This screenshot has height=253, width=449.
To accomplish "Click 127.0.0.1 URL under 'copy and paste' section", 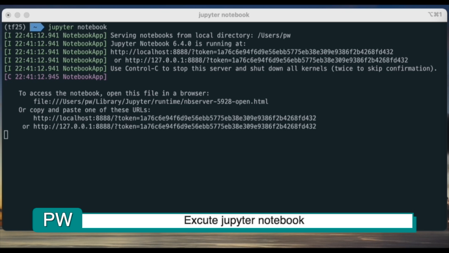I will tap(175, 126).
